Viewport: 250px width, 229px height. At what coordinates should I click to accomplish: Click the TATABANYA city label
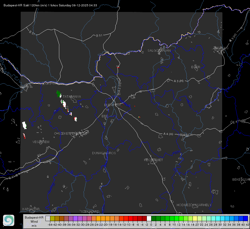[72, 96]
